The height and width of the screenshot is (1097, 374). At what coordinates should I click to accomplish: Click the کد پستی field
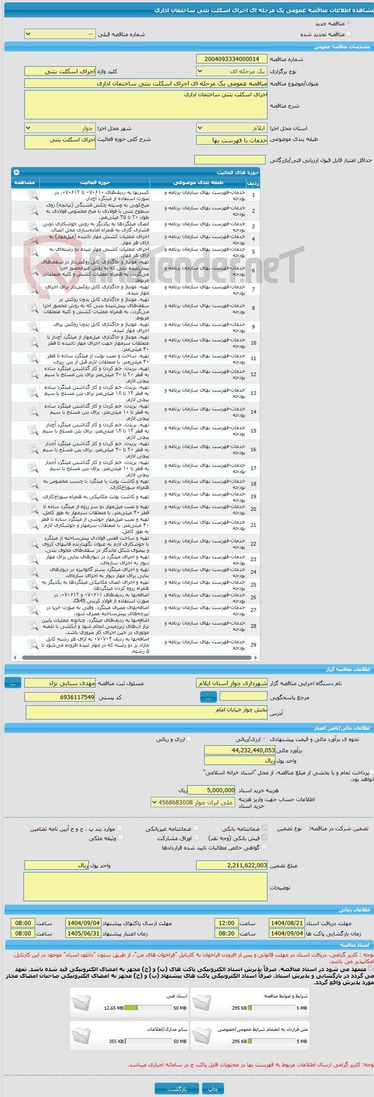pyautogui.click(x=60, y=697)
